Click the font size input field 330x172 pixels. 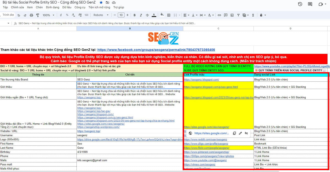point(121,15)
